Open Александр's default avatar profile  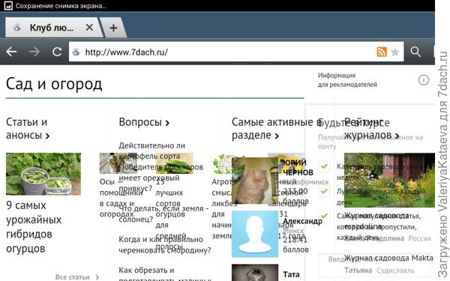[x=255, y=234]
